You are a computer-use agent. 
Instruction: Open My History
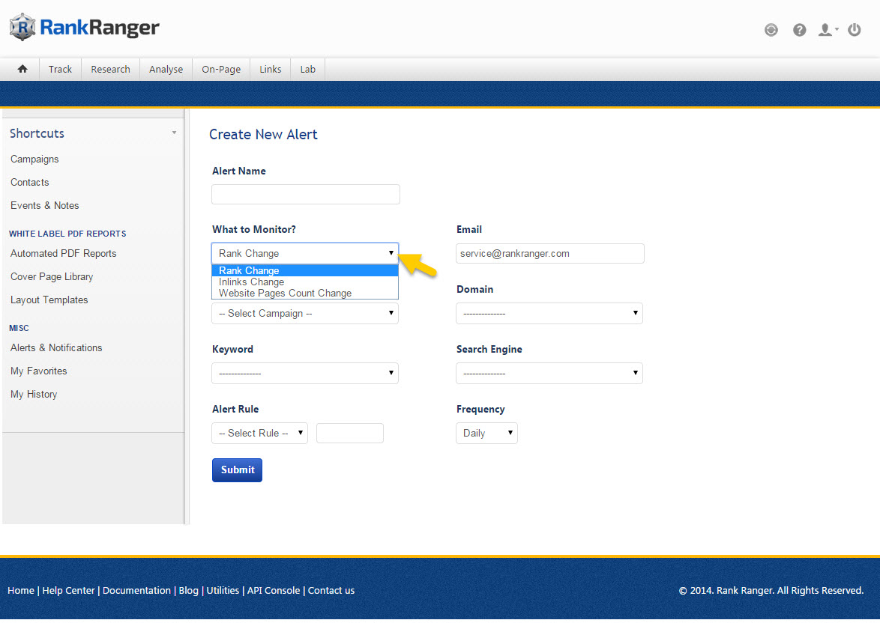point(34,394)
